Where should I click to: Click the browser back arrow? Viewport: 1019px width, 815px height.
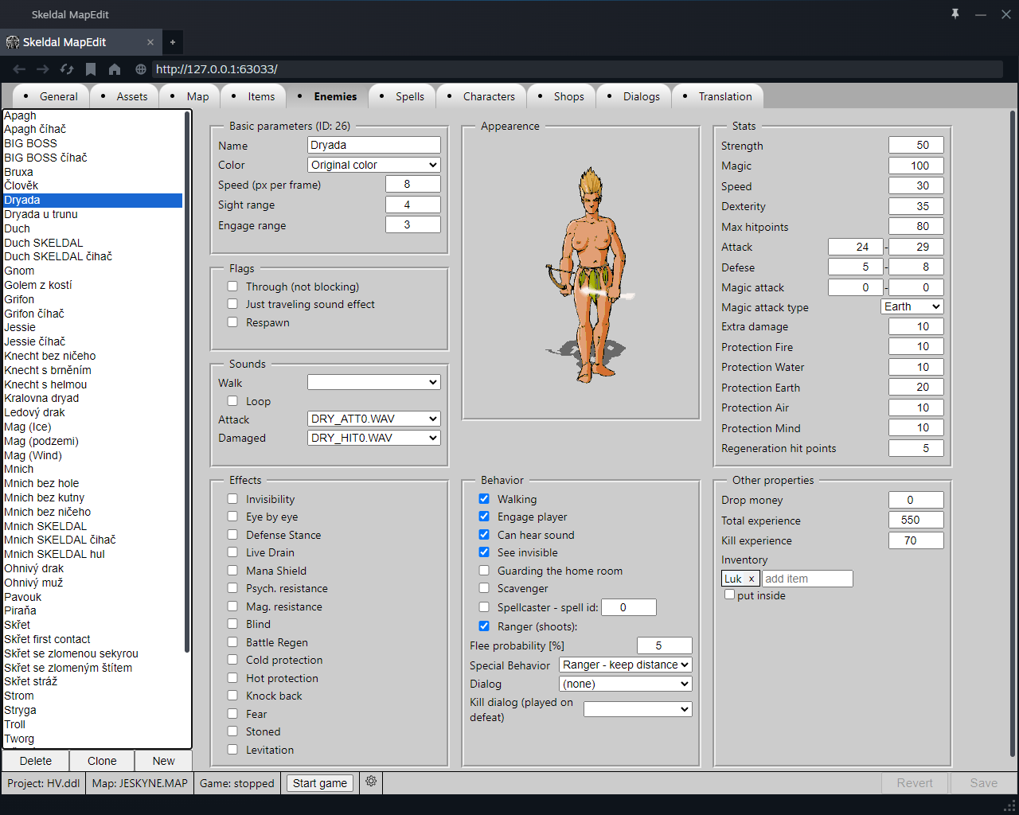[x=19, y=69]
